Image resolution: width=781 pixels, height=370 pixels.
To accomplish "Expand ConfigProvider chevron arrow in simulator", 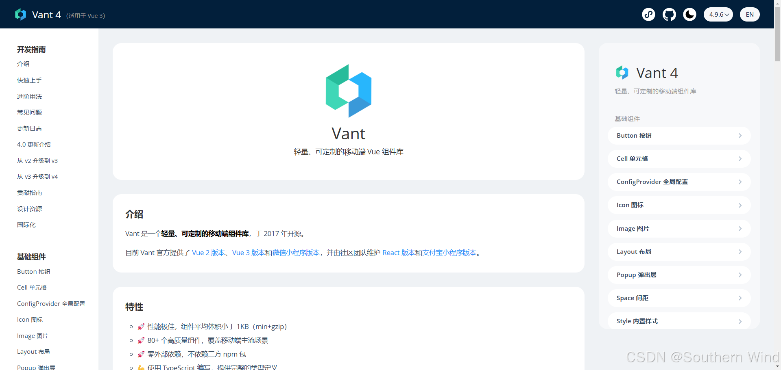I will pyautogui.click(x=740, y=182).
